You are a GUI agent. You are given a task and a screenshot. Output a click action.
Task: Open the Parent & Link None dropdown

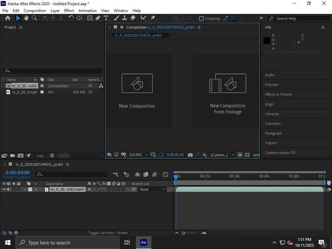point(152,189)
